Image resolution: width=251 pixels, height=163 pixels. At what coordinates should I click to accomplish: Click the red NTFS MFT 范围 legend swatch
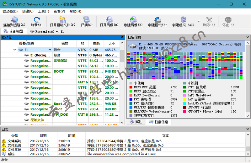(131, 87)
